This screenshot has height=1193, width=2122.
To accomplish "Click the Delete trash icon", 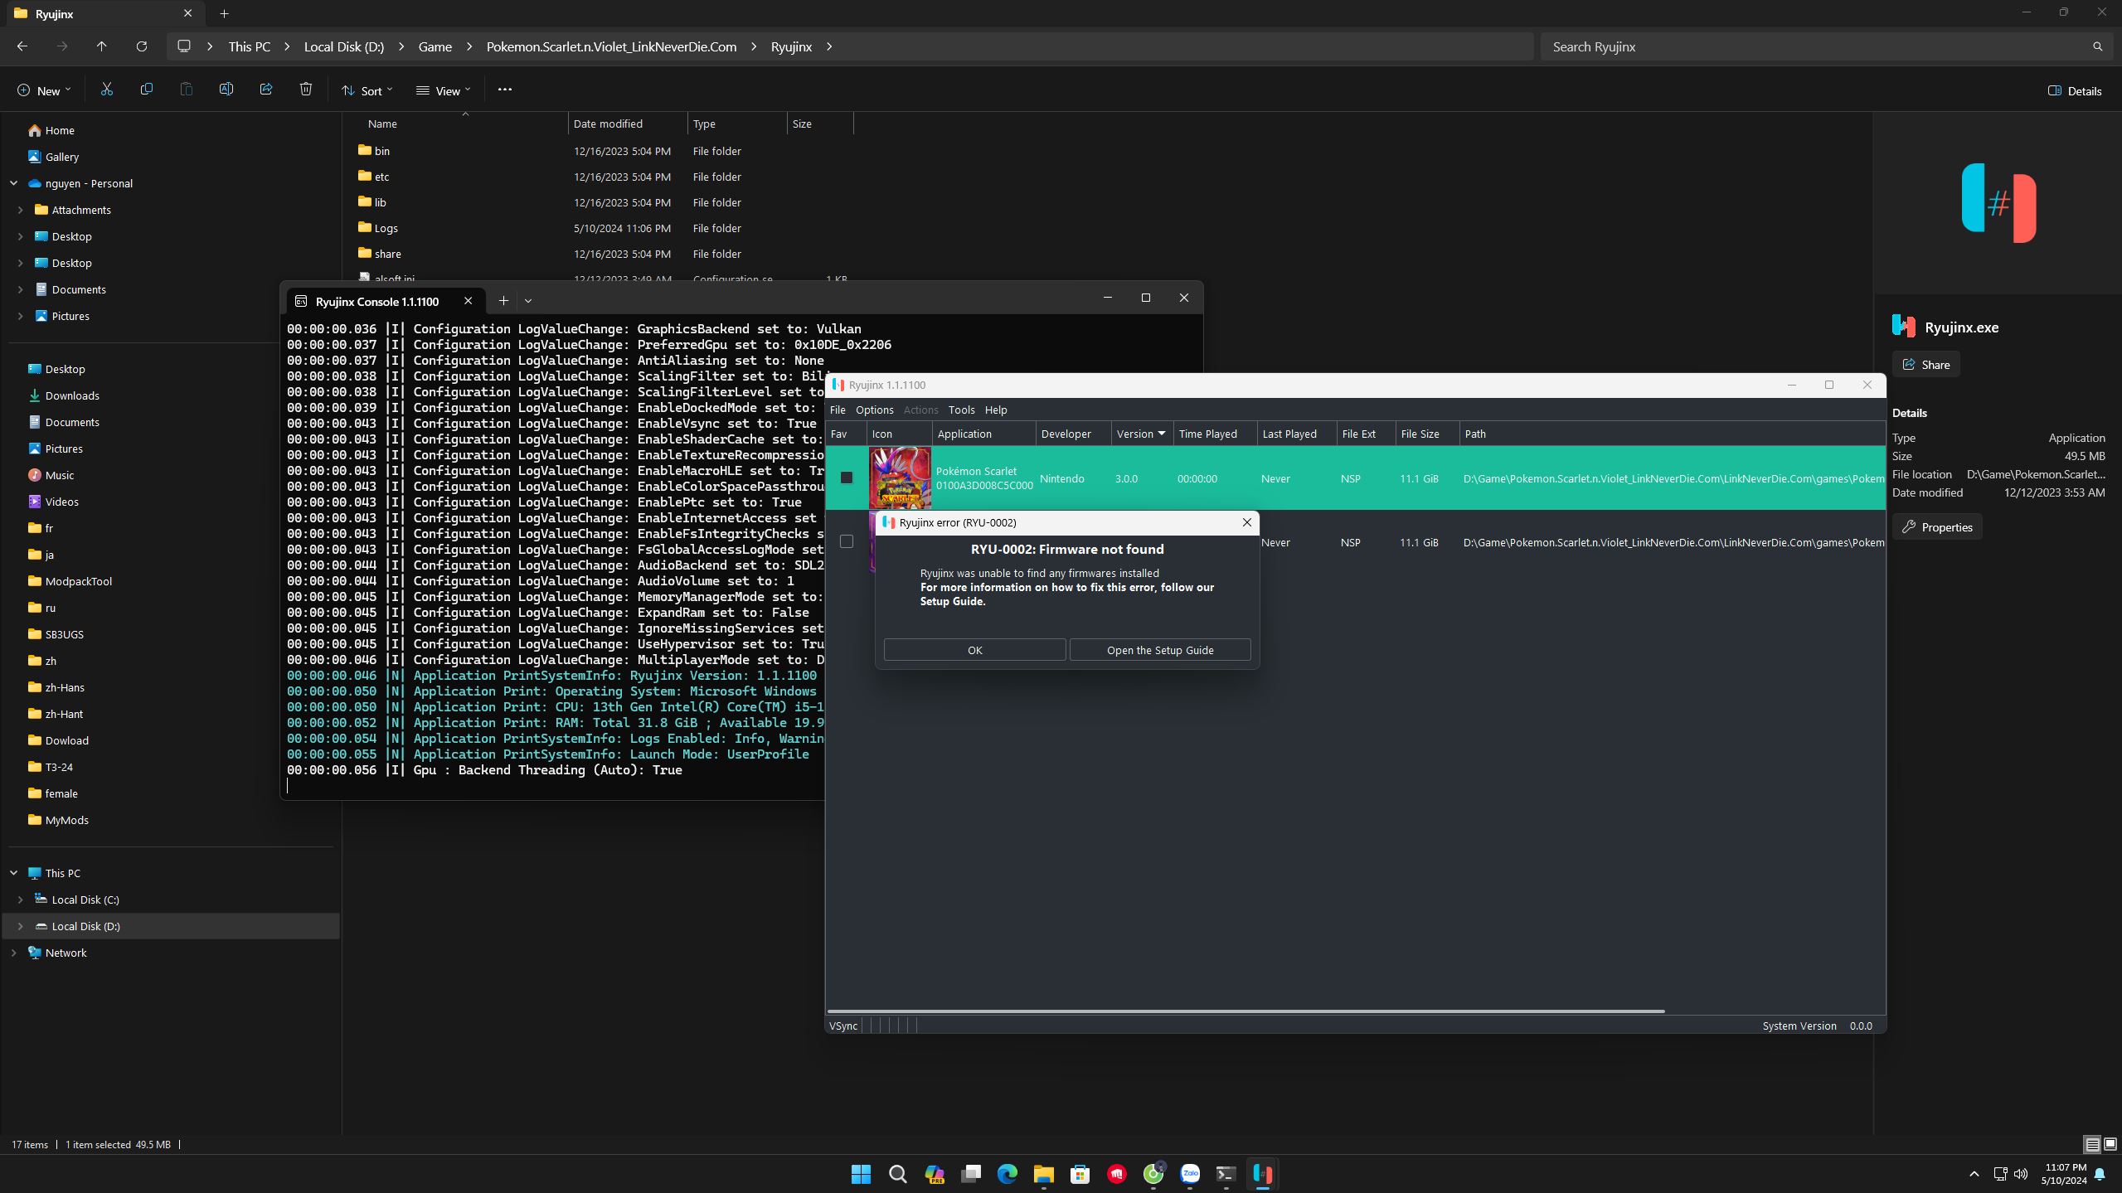I will tap(305, 90).
